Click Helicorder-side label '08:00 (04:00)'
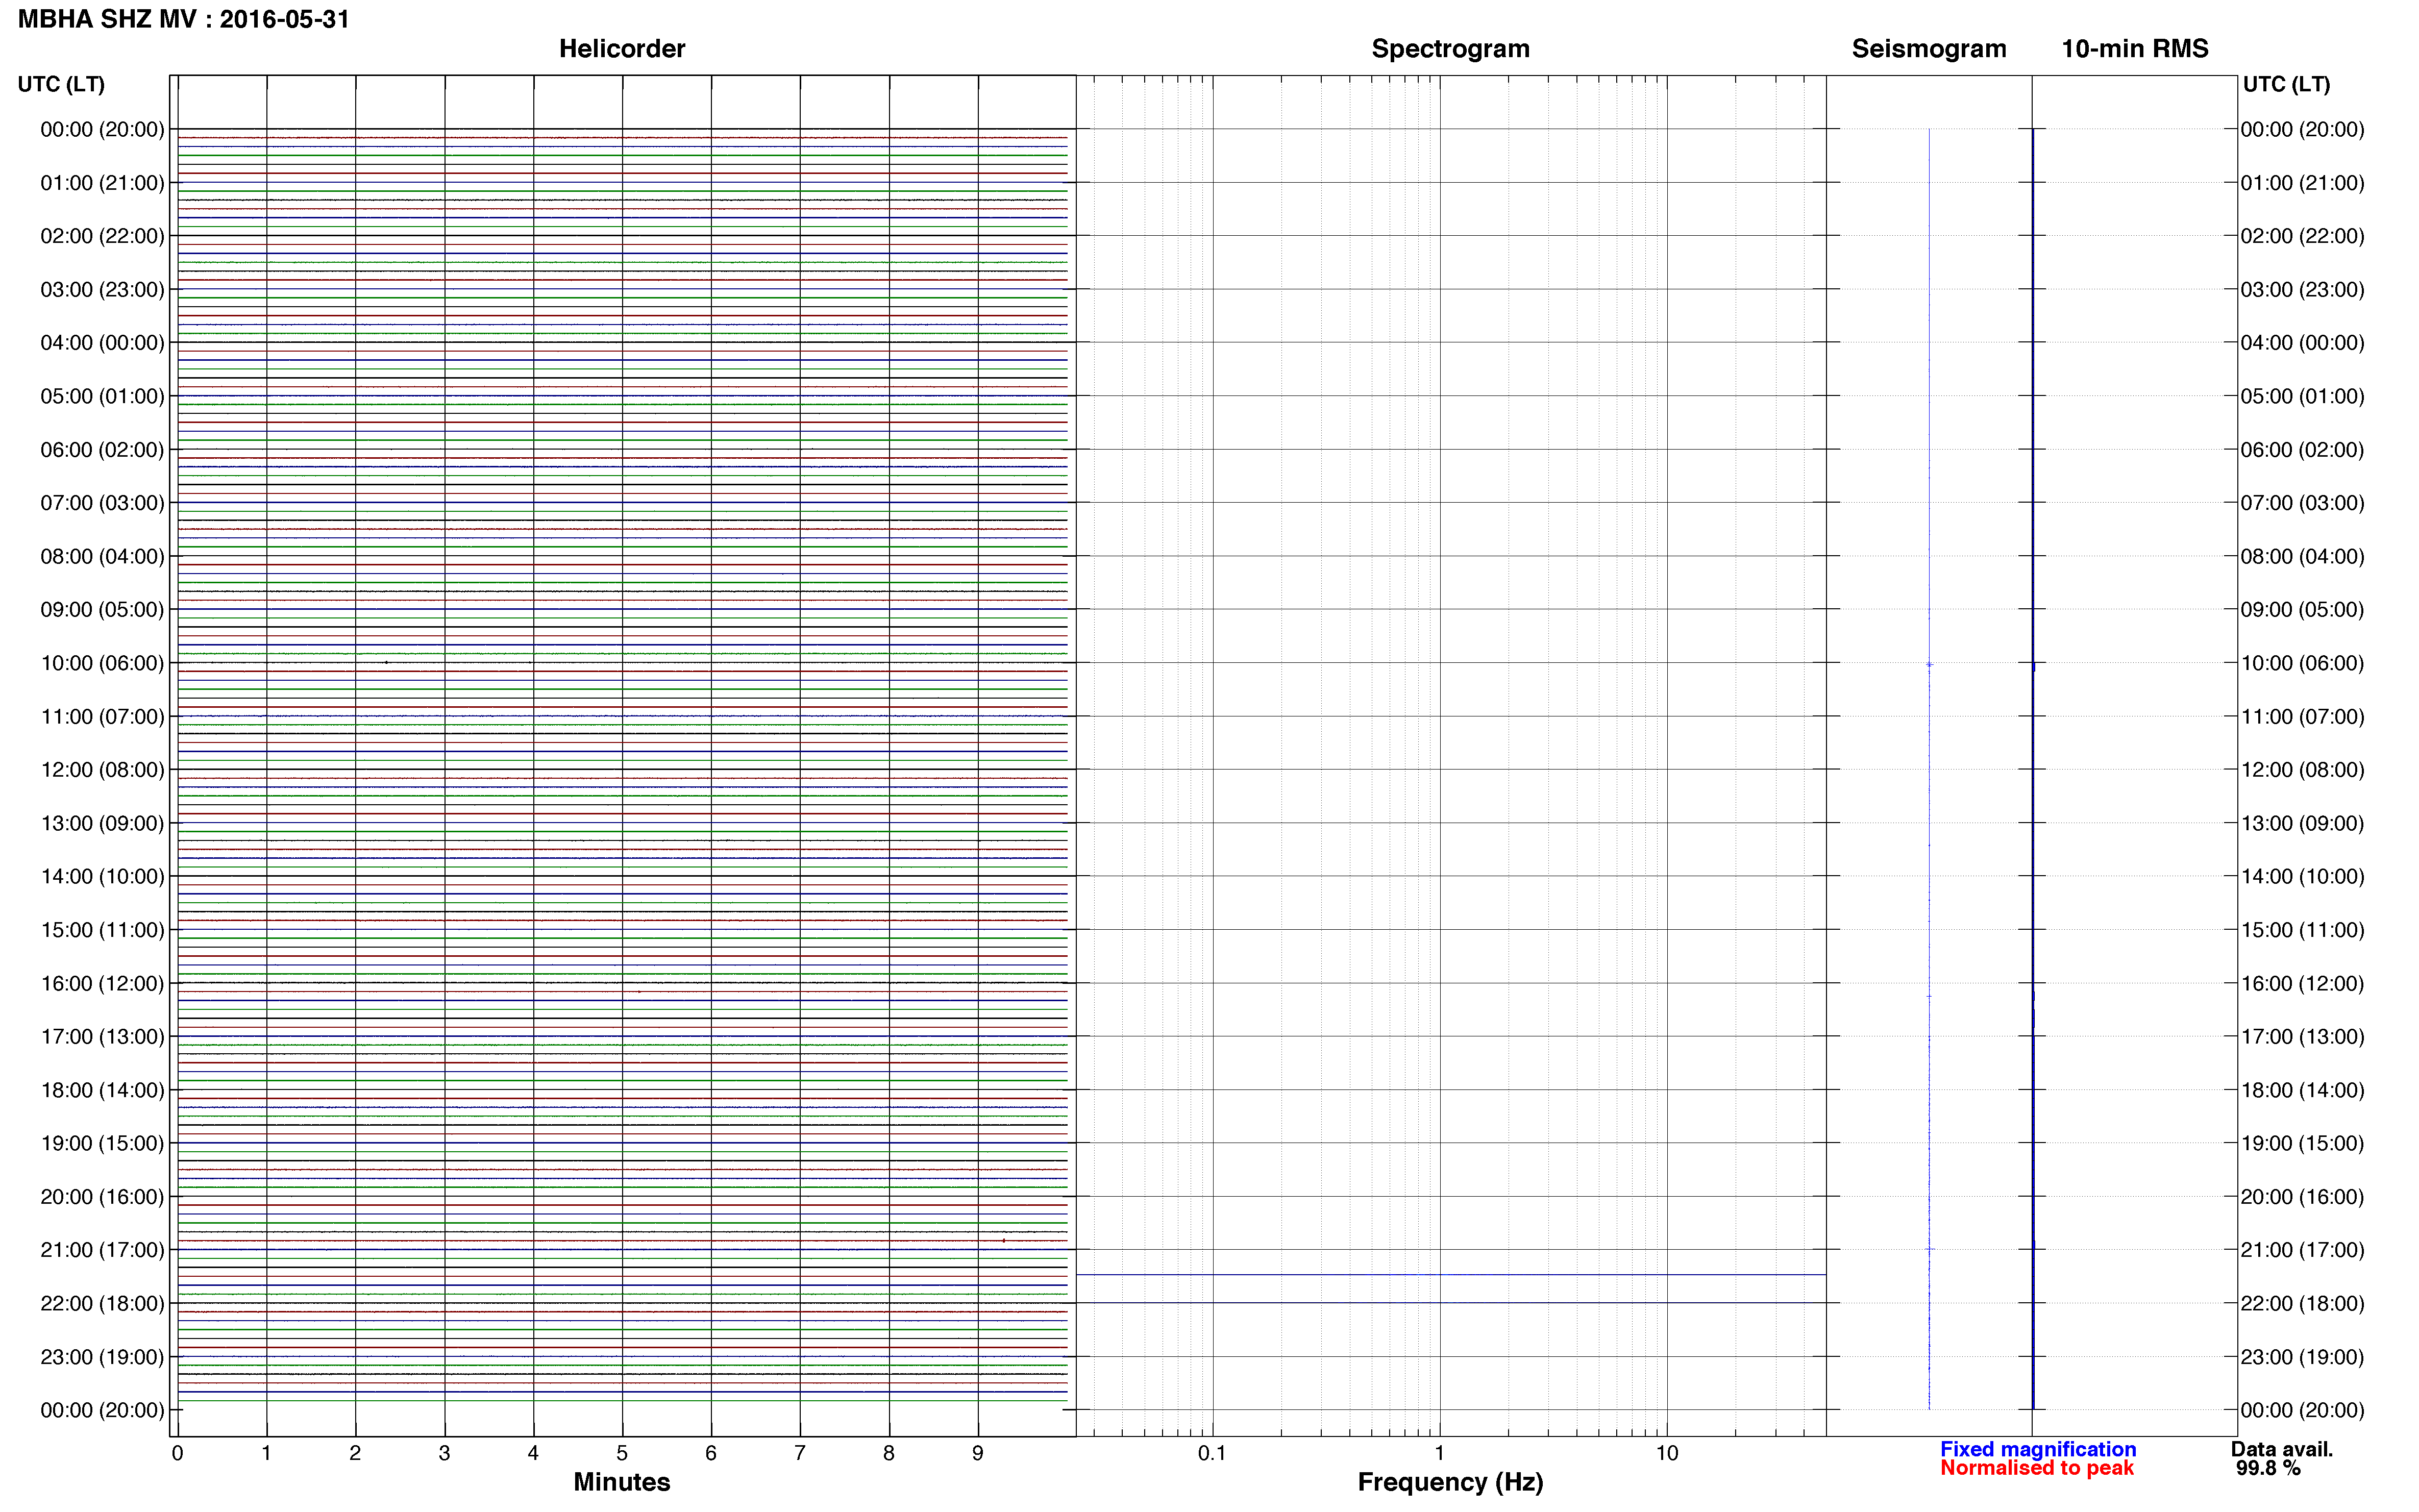This screenshot has height=1512, width=2419. [102, 556]
